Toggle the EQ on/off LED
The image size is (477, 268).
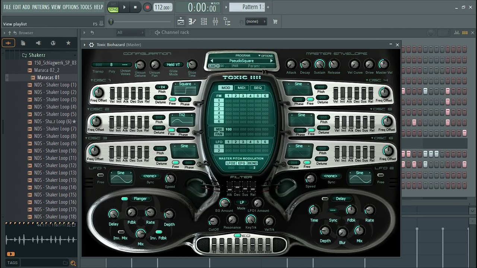(237, 236)
